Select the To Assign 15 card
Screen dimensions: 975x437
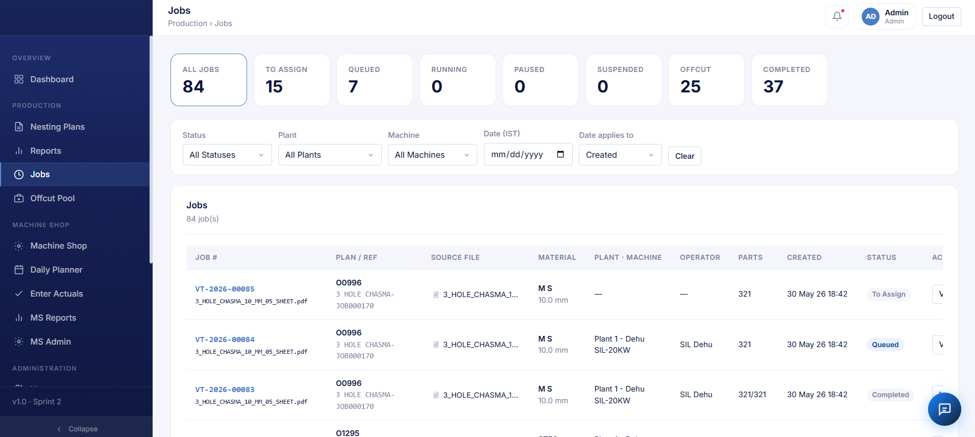(x=291, y=80)
